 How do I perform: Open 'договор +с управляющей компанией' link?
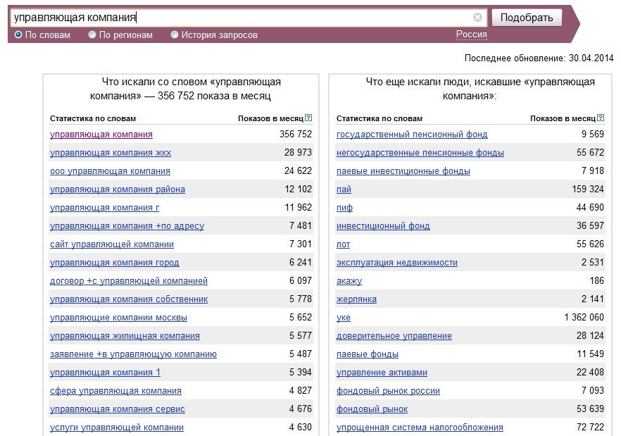[129, 281]
